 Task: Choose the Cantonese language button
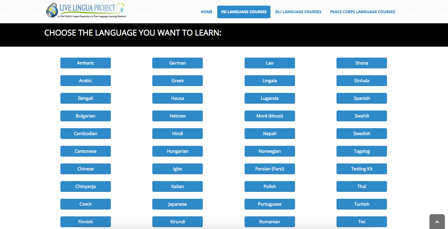(85, 151)
